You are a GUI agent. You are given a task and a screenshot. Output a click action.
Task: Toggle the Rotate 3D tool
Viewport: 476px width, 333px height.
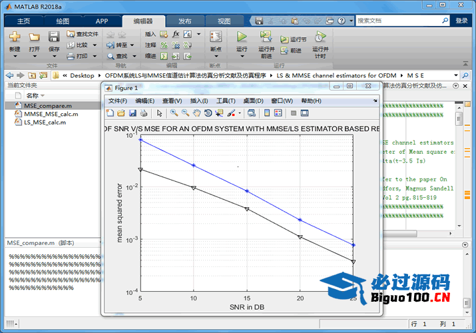pyautogui.click(x=208, y=113)
